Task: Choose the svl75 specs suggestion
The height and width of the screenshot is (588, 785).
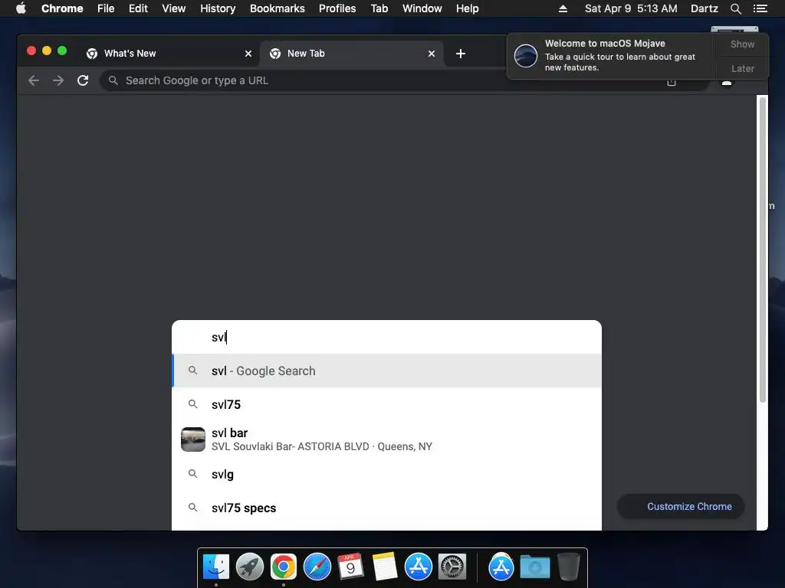Action: (386, 508)
